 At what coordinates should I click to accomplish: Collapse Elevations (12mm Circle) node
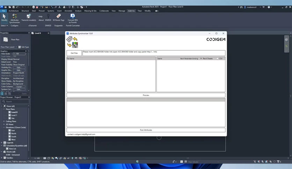click(4, 127)
